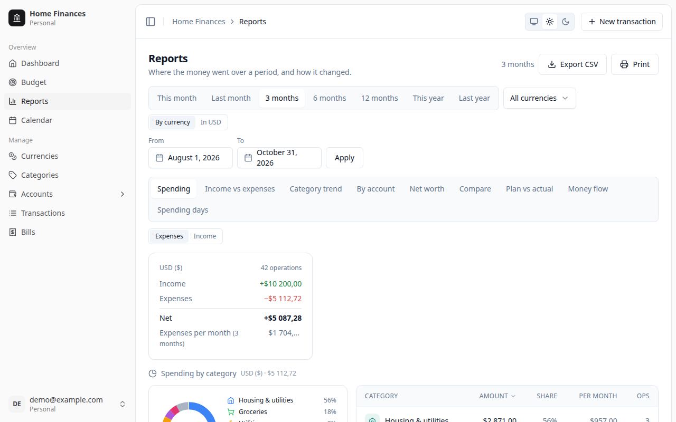Toggle the sidebar panel icon

click(x=151, y=22)
